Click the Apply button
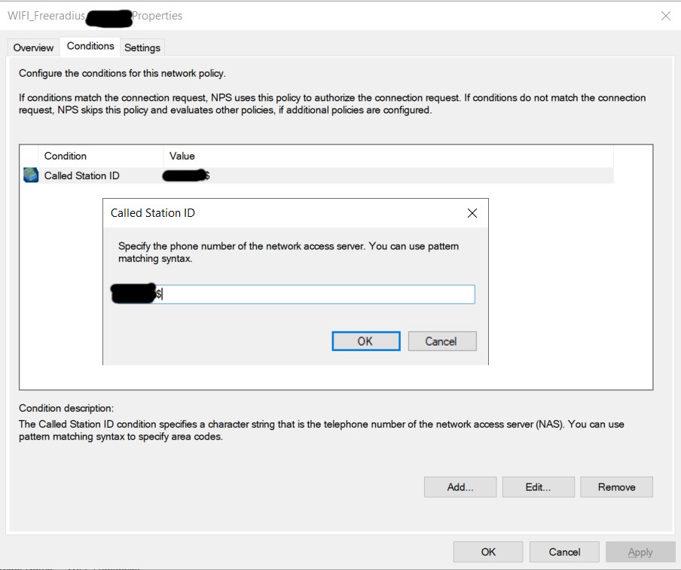 pyautogui.click(x=640, y=552)
